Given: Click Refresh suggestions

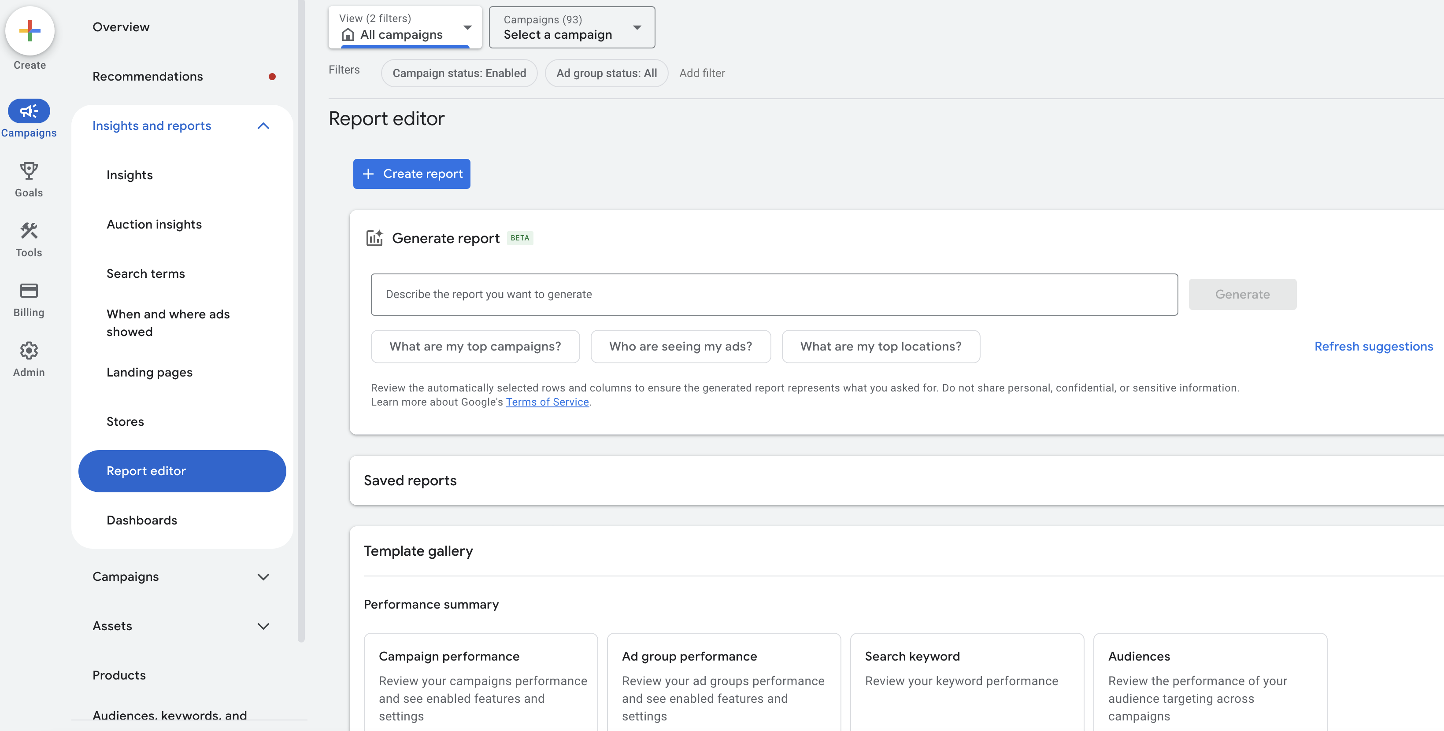Looking at the screenshot, I should click(x=1374, y=346).
